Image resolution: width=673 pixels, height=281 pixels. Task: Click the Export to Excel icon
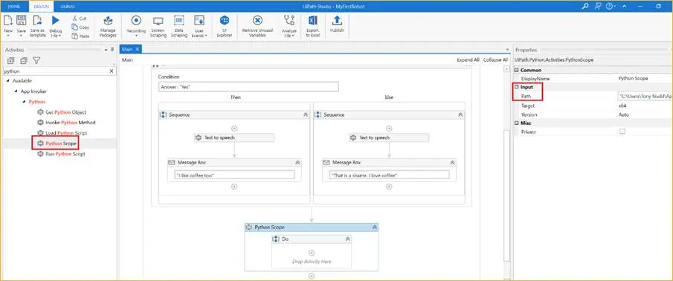[312, 21]
